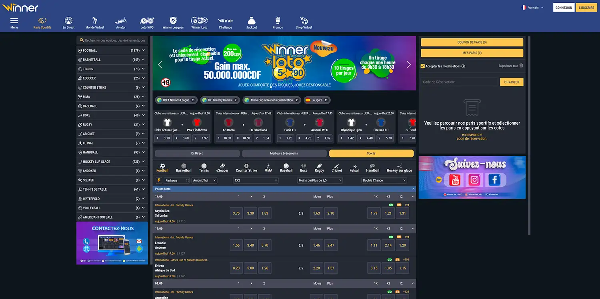Click the S'INSCRIRE button
Image resolution: width=600 pixels, height=299 pixels.
pyautogui.click(x=586, y=8)
